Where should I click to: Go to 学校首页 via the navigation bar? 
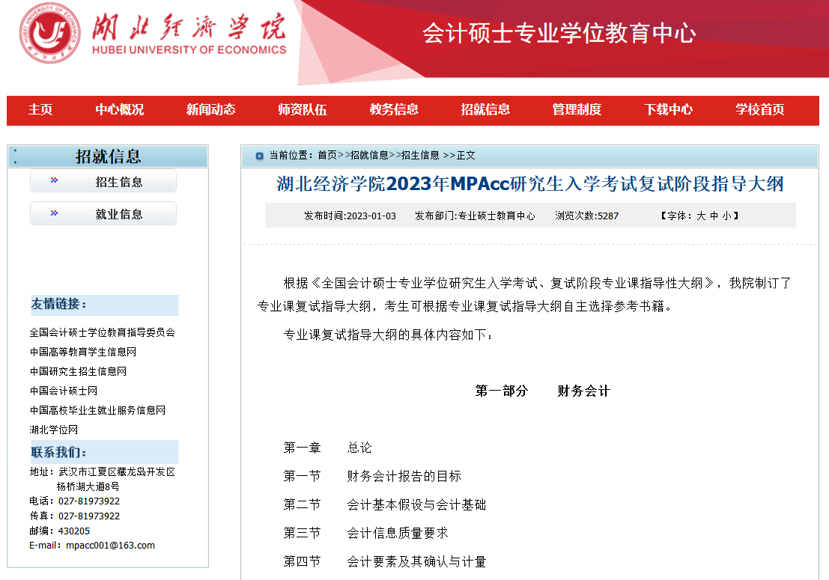758,110
